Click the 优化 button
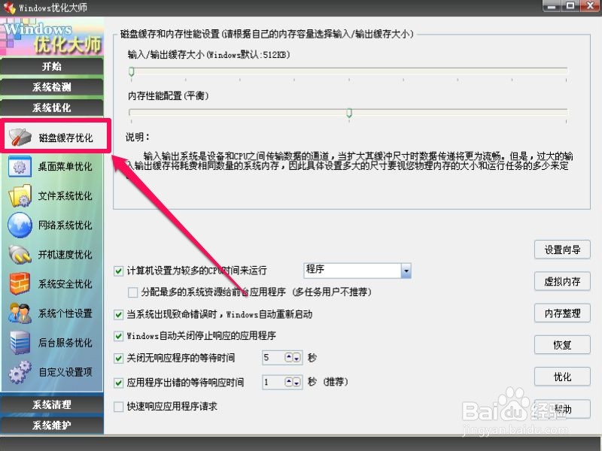Screen dimensions: 602x451 click(562, 377)
